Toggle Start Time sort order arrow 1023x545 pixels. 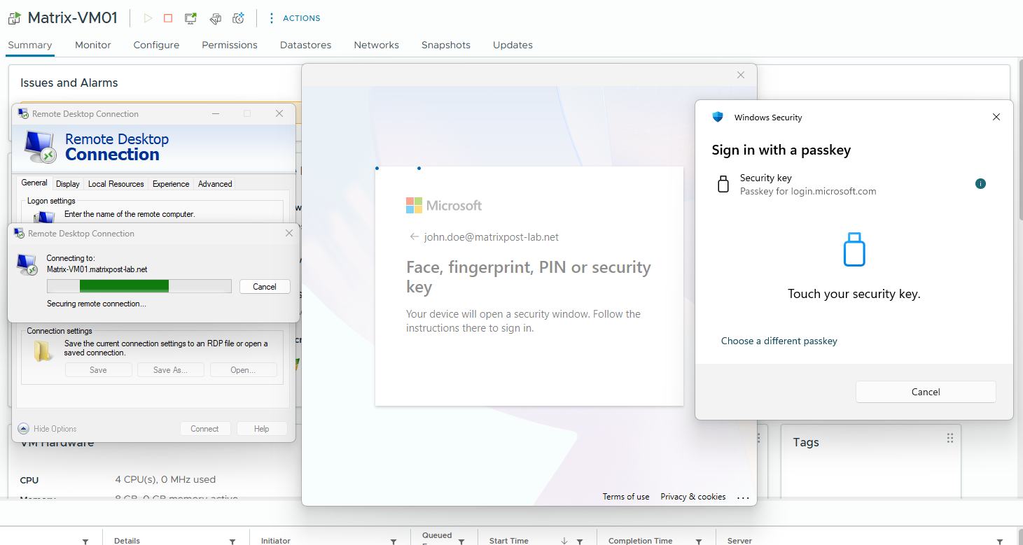click(564, 541)
